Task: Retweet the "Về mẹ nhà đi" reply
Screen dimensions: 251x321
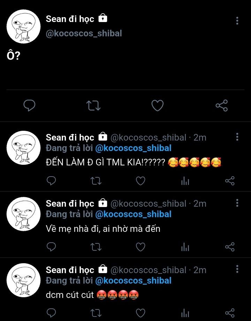Action: pos(96,247)
